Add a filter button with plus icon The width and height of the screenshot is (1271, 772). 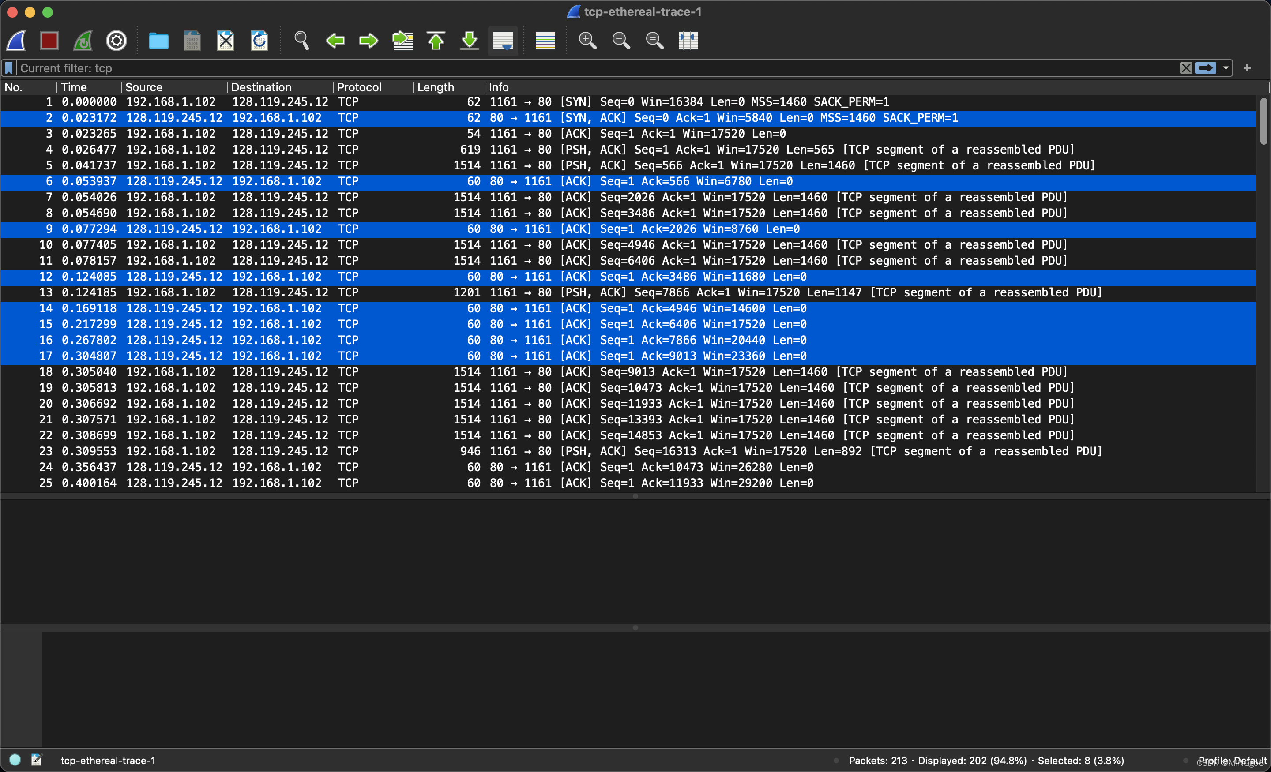[x=1247, y=68]
